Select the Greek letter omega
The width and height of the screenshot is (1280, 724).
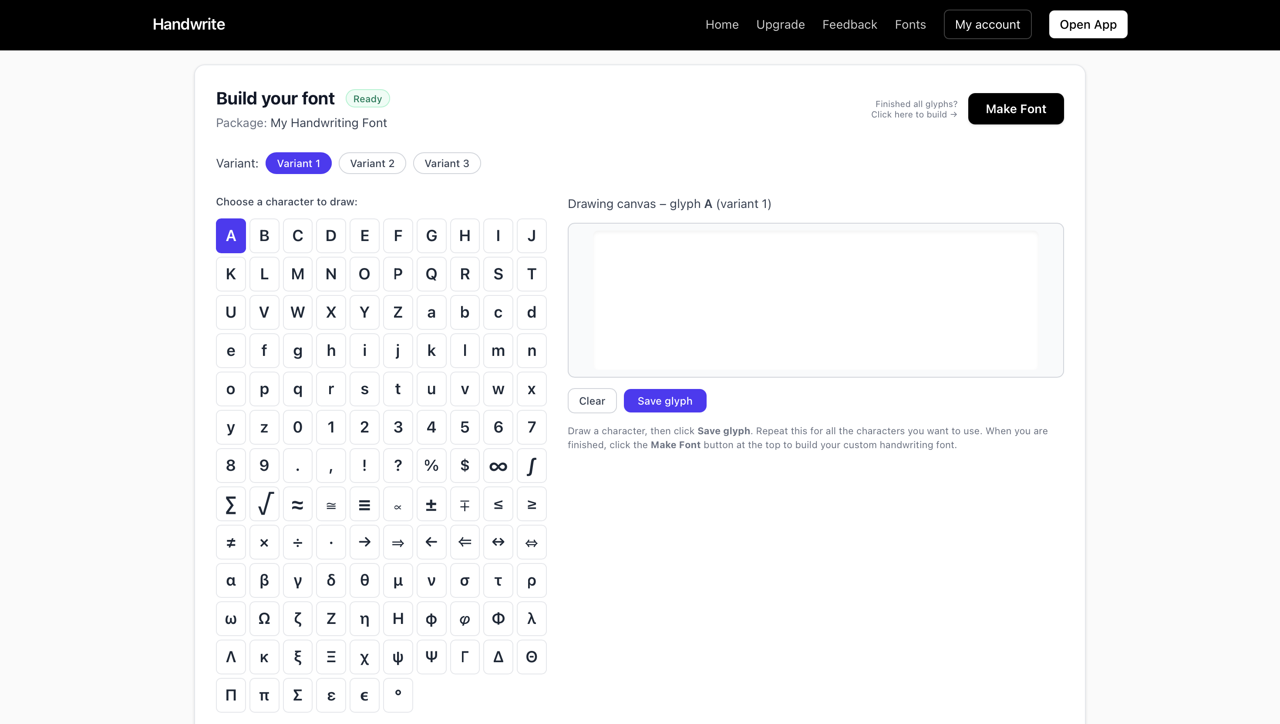point(231,619)
